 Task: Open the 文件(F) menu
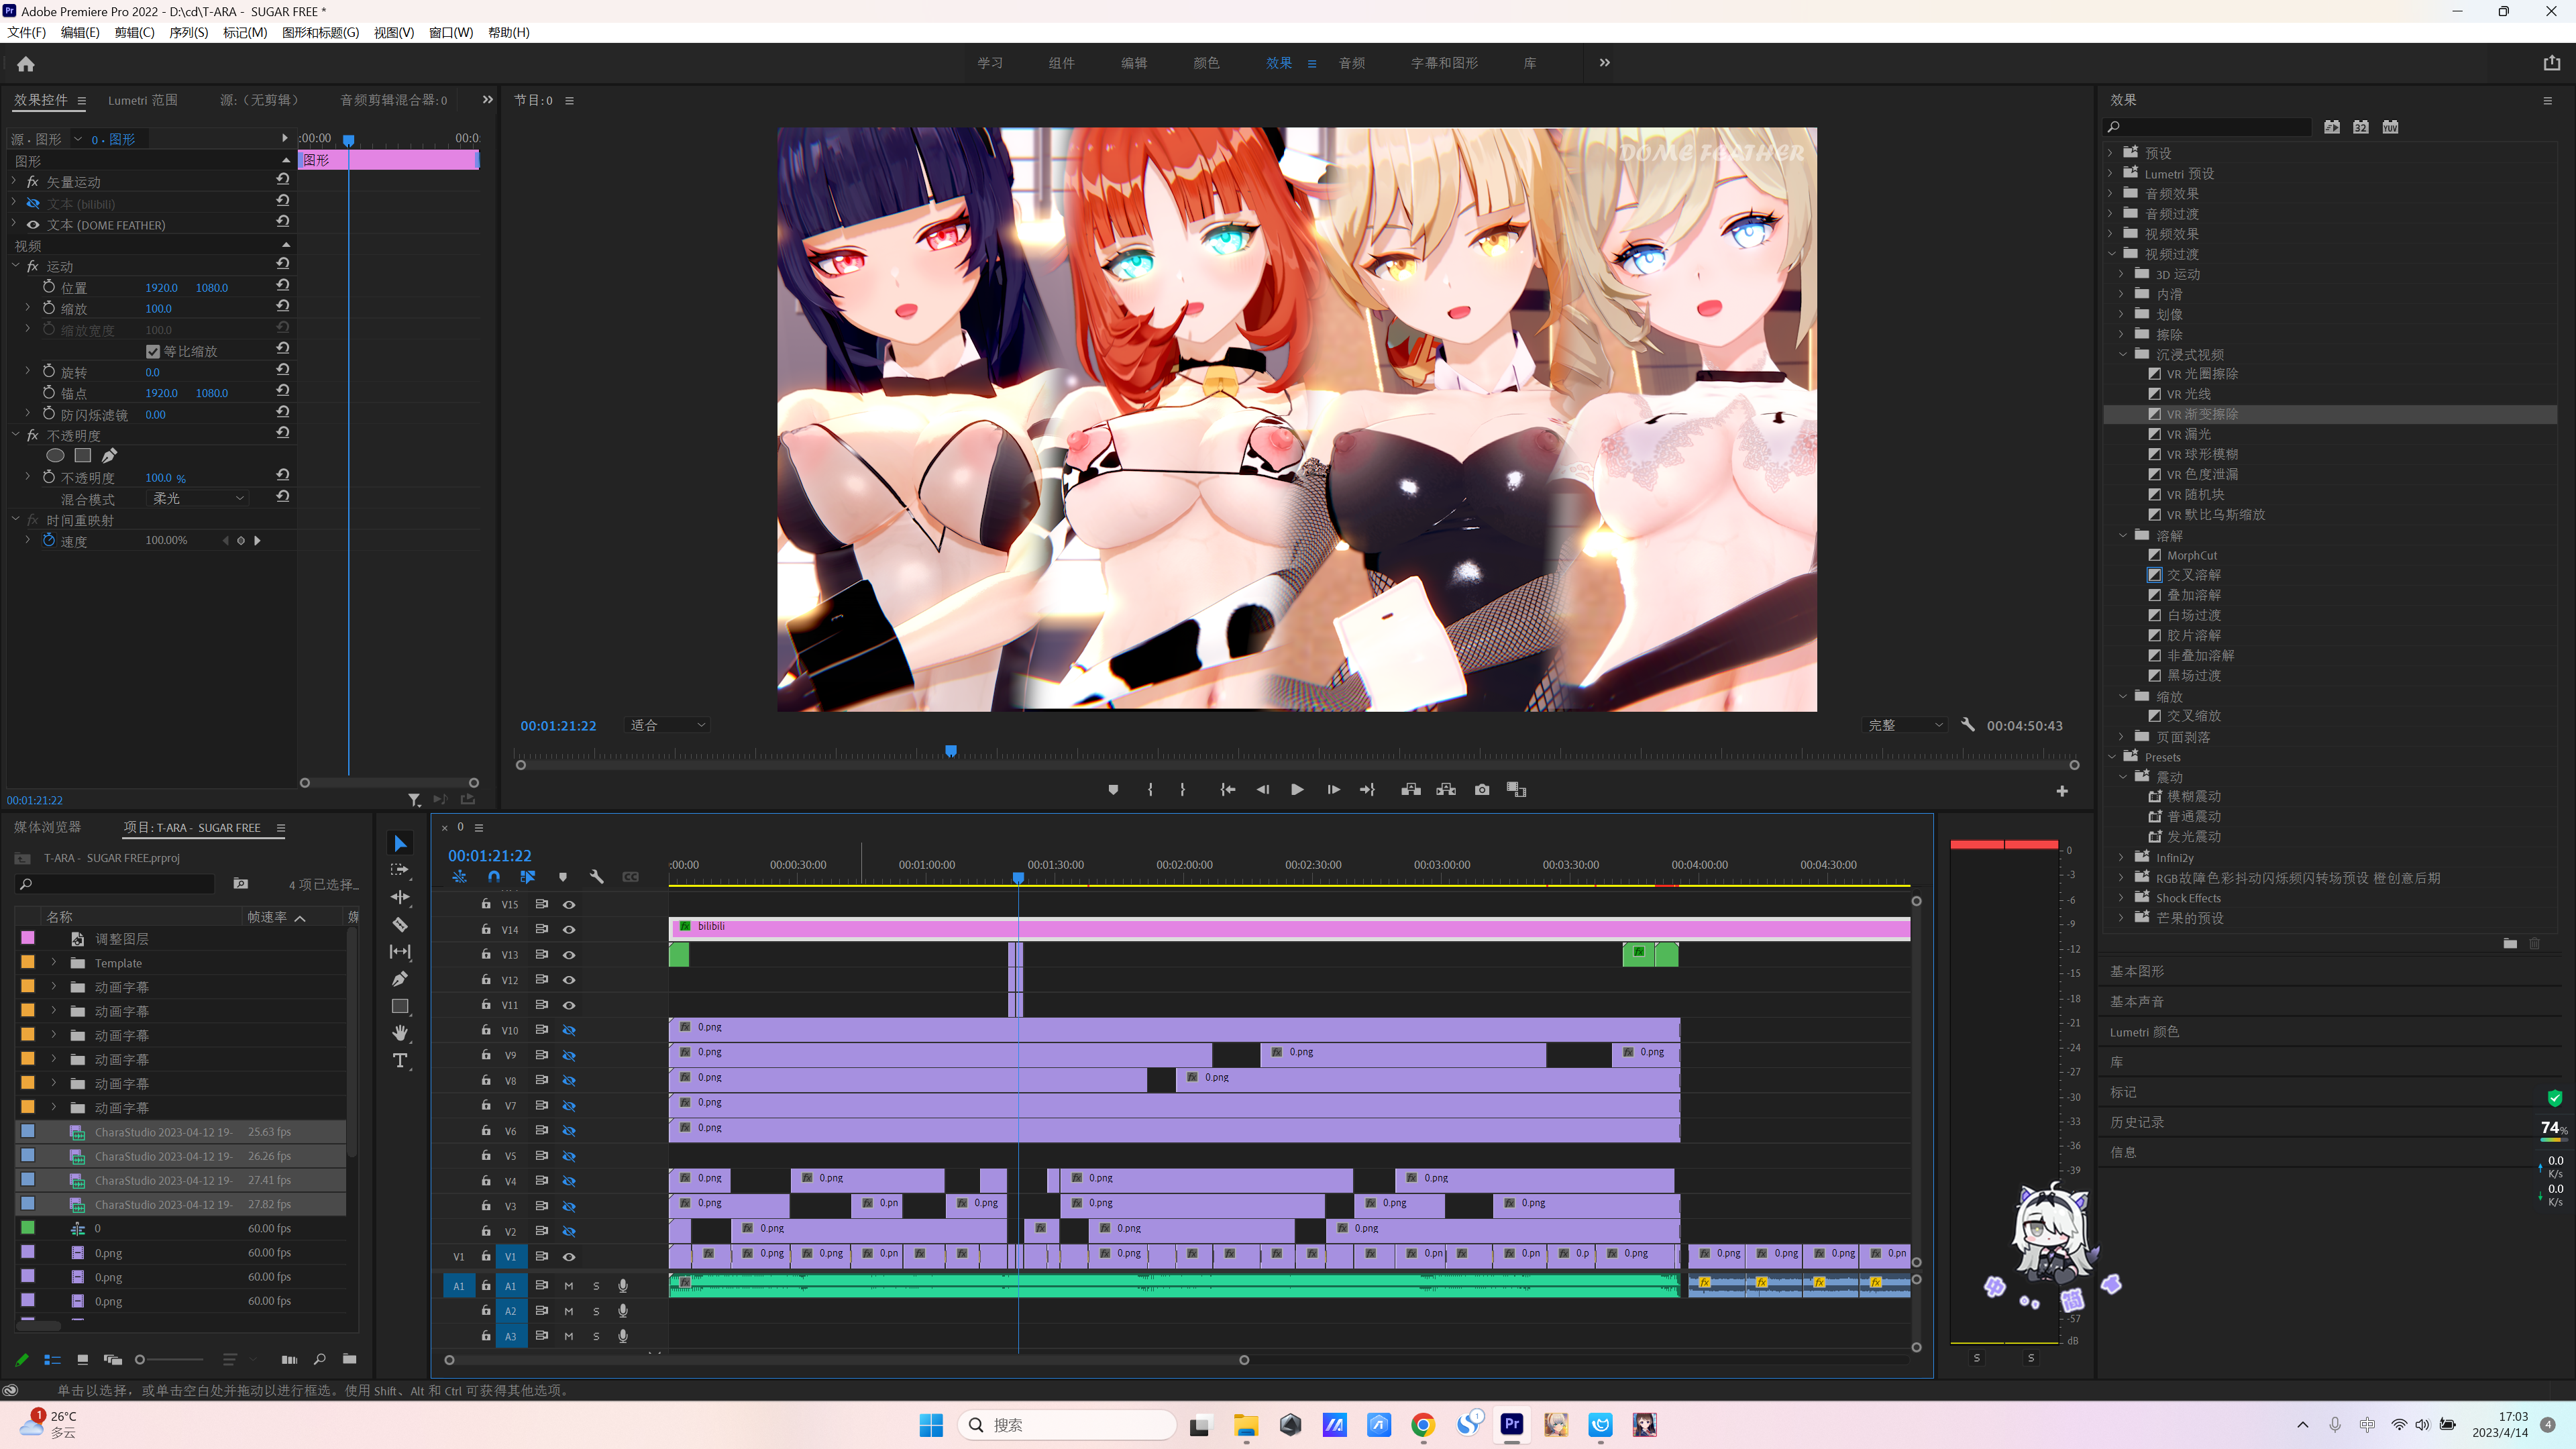[x=27, y=32]
